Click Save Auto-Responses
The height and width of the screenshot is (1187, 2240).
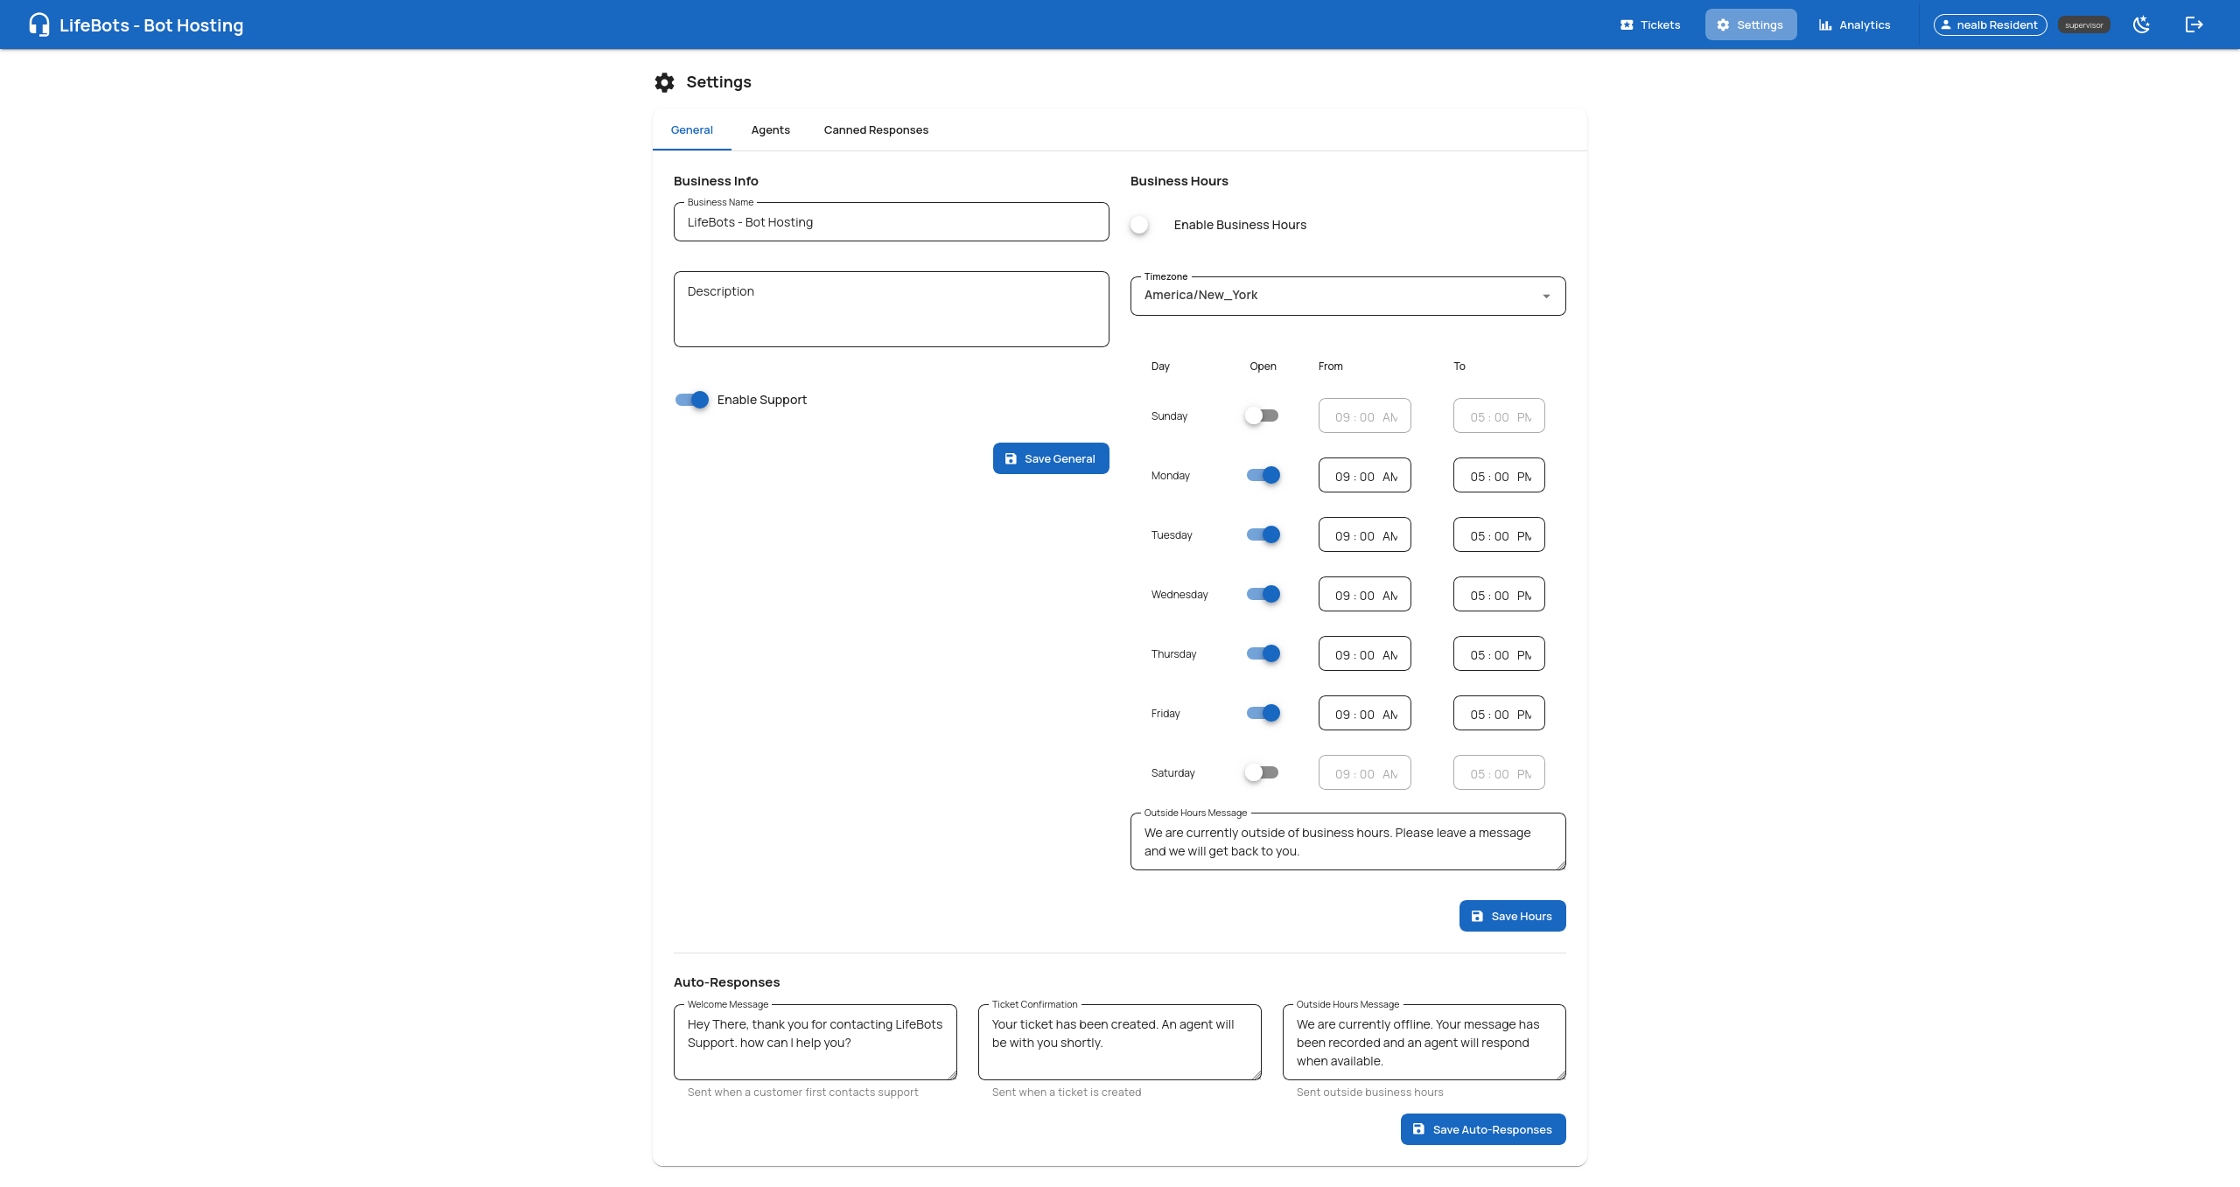pos(1482,1128)
